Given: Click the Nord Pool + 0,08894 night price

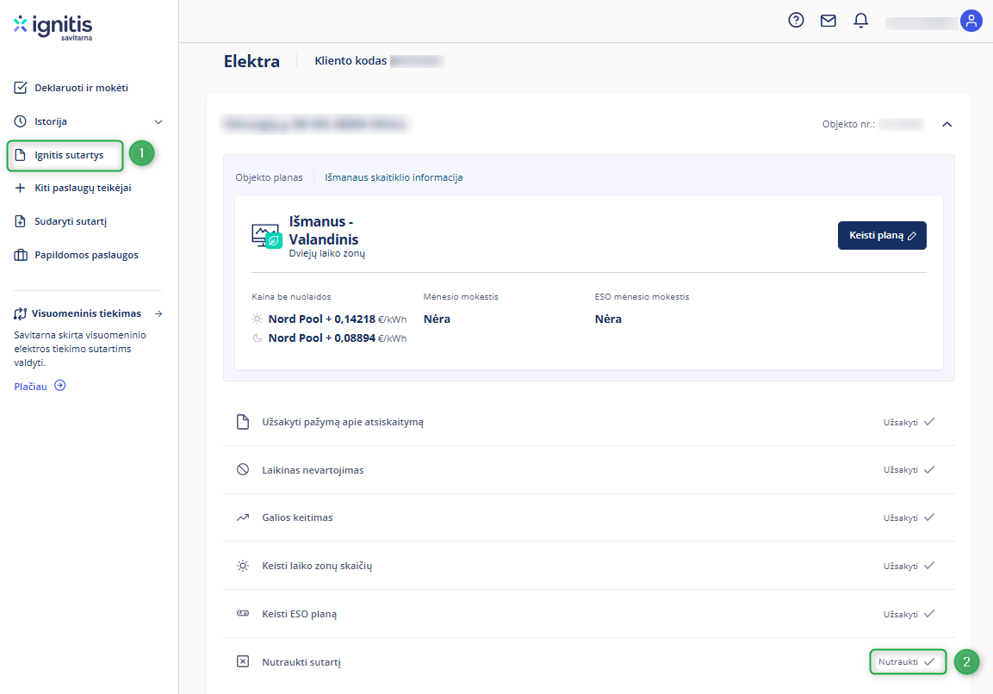Looking at the screenshot, I should [x=337, y=338].
